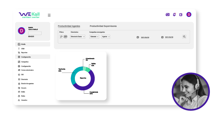Viewport: 215px width, 116px height.
Task: Click the light Abandonada donut segment
Action: click(x=84, y=68)
